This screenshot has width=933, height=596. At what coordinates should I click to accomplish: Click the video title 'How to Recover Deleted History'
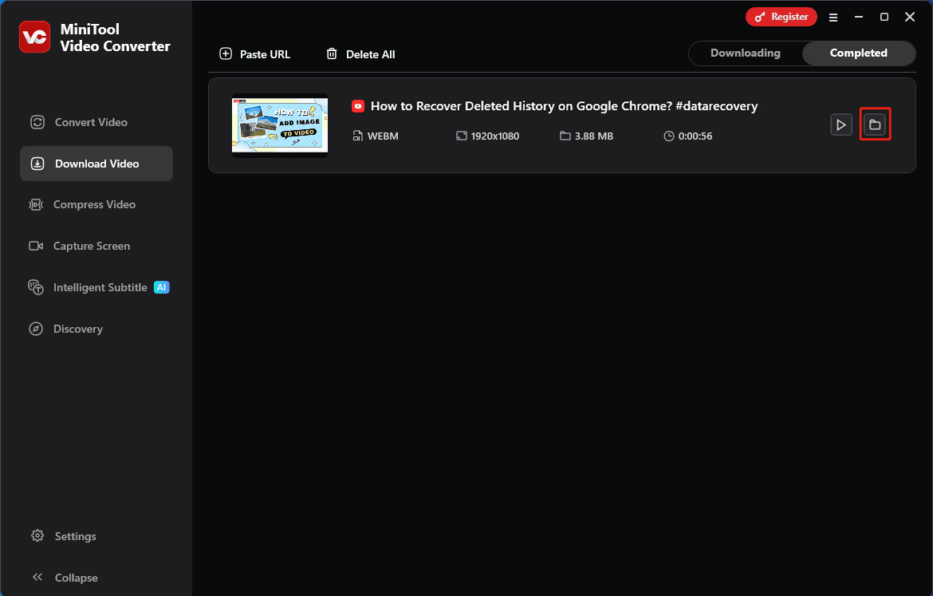point(564,106)
